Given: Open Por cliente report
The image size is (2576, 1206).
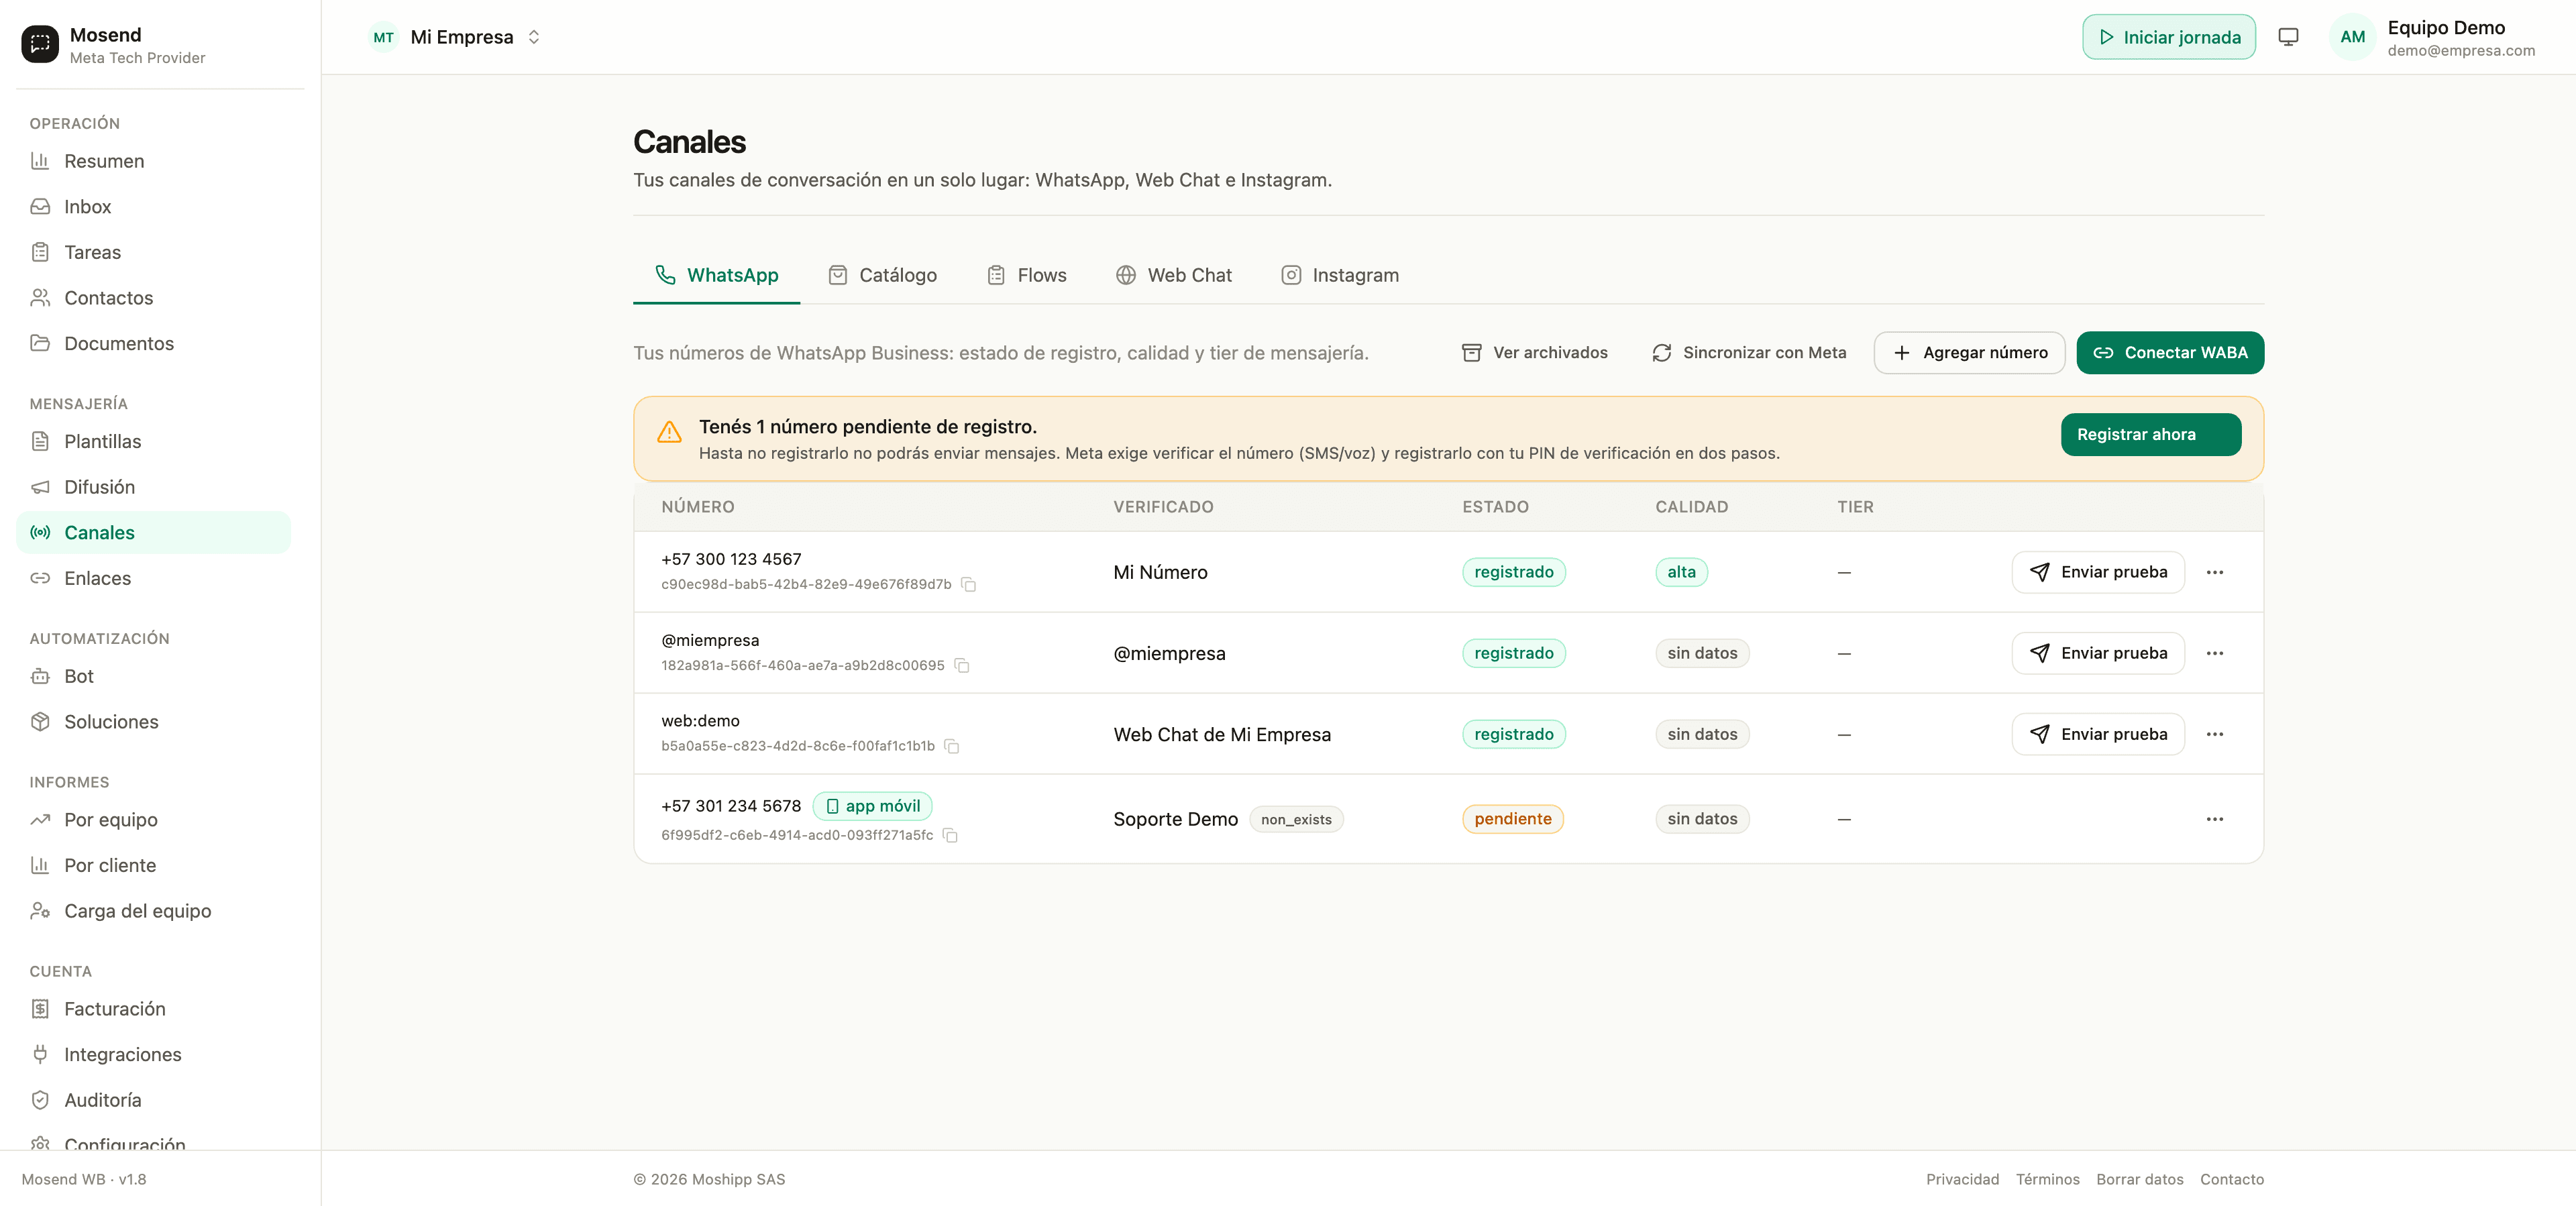Looking at the screenshot, I should coord(153,865).
